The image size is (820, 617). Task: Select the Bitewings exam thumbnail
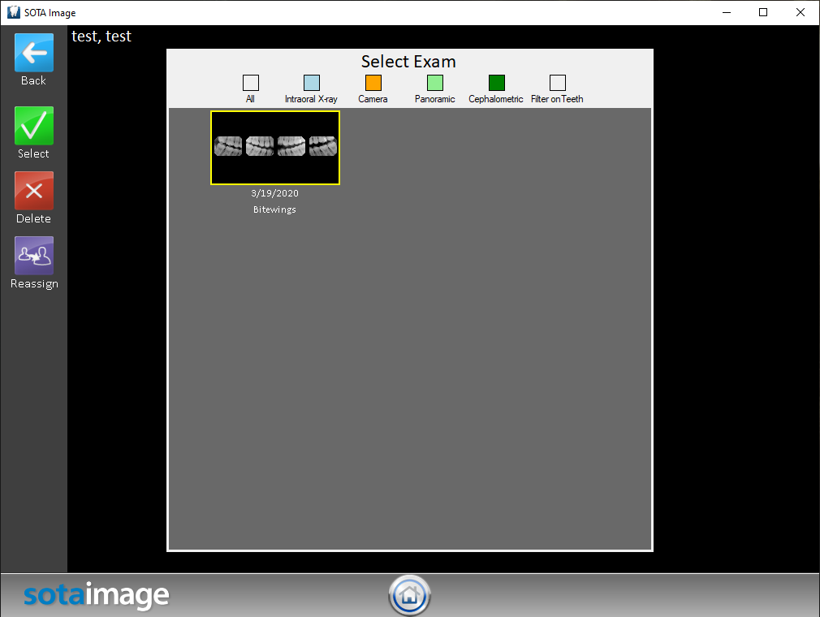(275, 148)
